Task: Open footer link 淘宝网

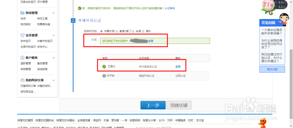Action: tap(97, 120)
